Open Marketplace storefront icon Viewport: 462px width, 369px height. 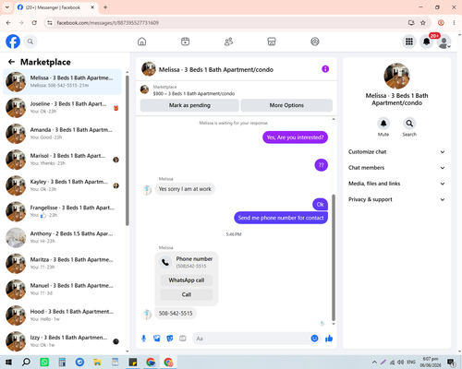[272, 42]
